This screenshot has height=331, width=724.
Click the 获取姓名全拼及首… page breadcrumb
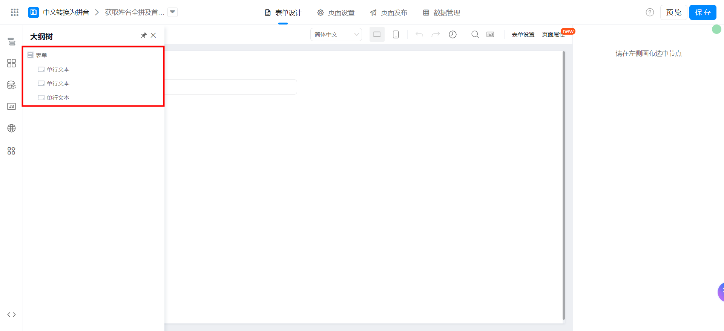pos(135,12)
